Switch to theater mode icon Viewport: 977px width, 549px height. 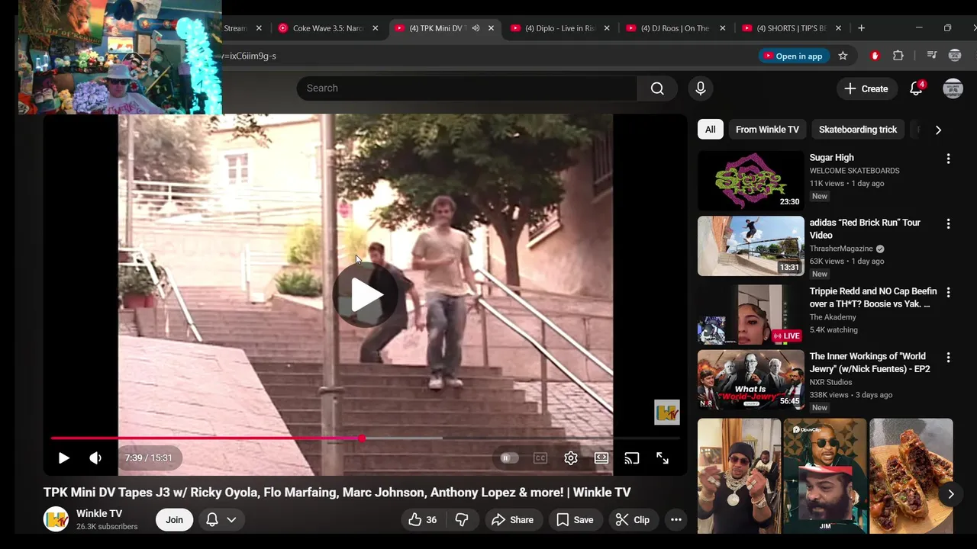[601, 458]
